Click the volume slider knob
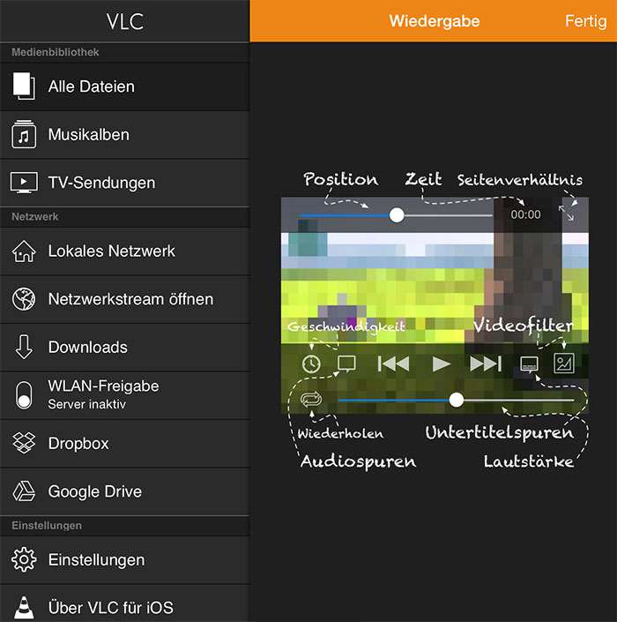Screen dimensions: 617x622 [x=457, y=400]
